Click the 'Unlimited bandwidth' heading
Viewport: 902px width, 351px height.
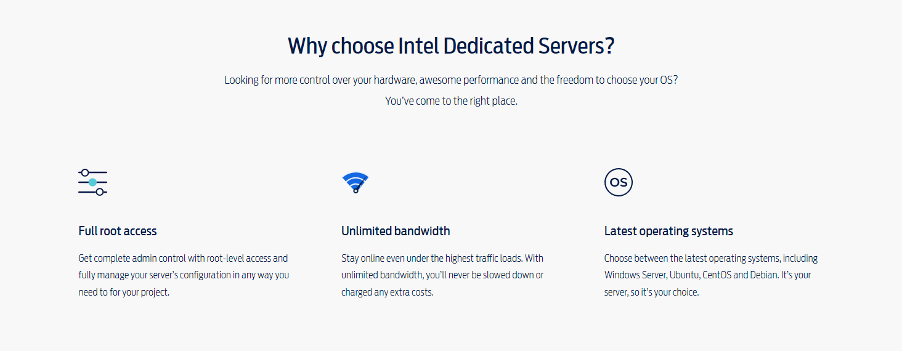tap(396, 232)
